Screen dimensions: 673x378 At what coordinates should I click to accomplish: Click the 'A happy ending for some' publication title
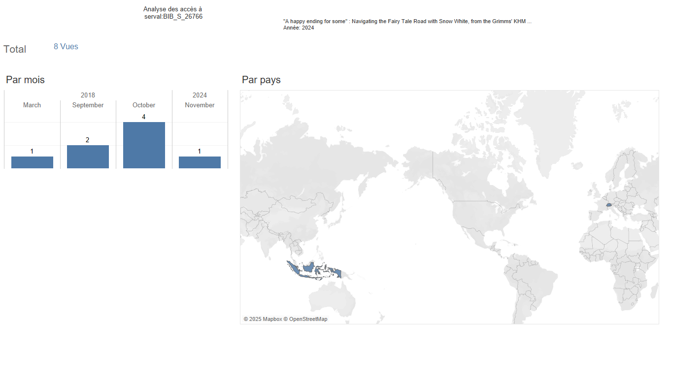tap(407, 21)
